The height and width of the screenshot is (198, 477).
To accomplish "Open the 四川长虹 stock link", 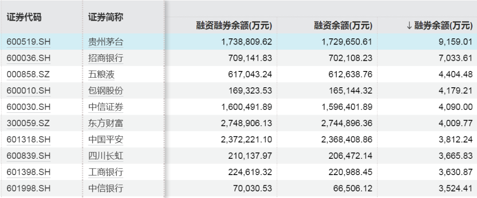I will 106,156.
